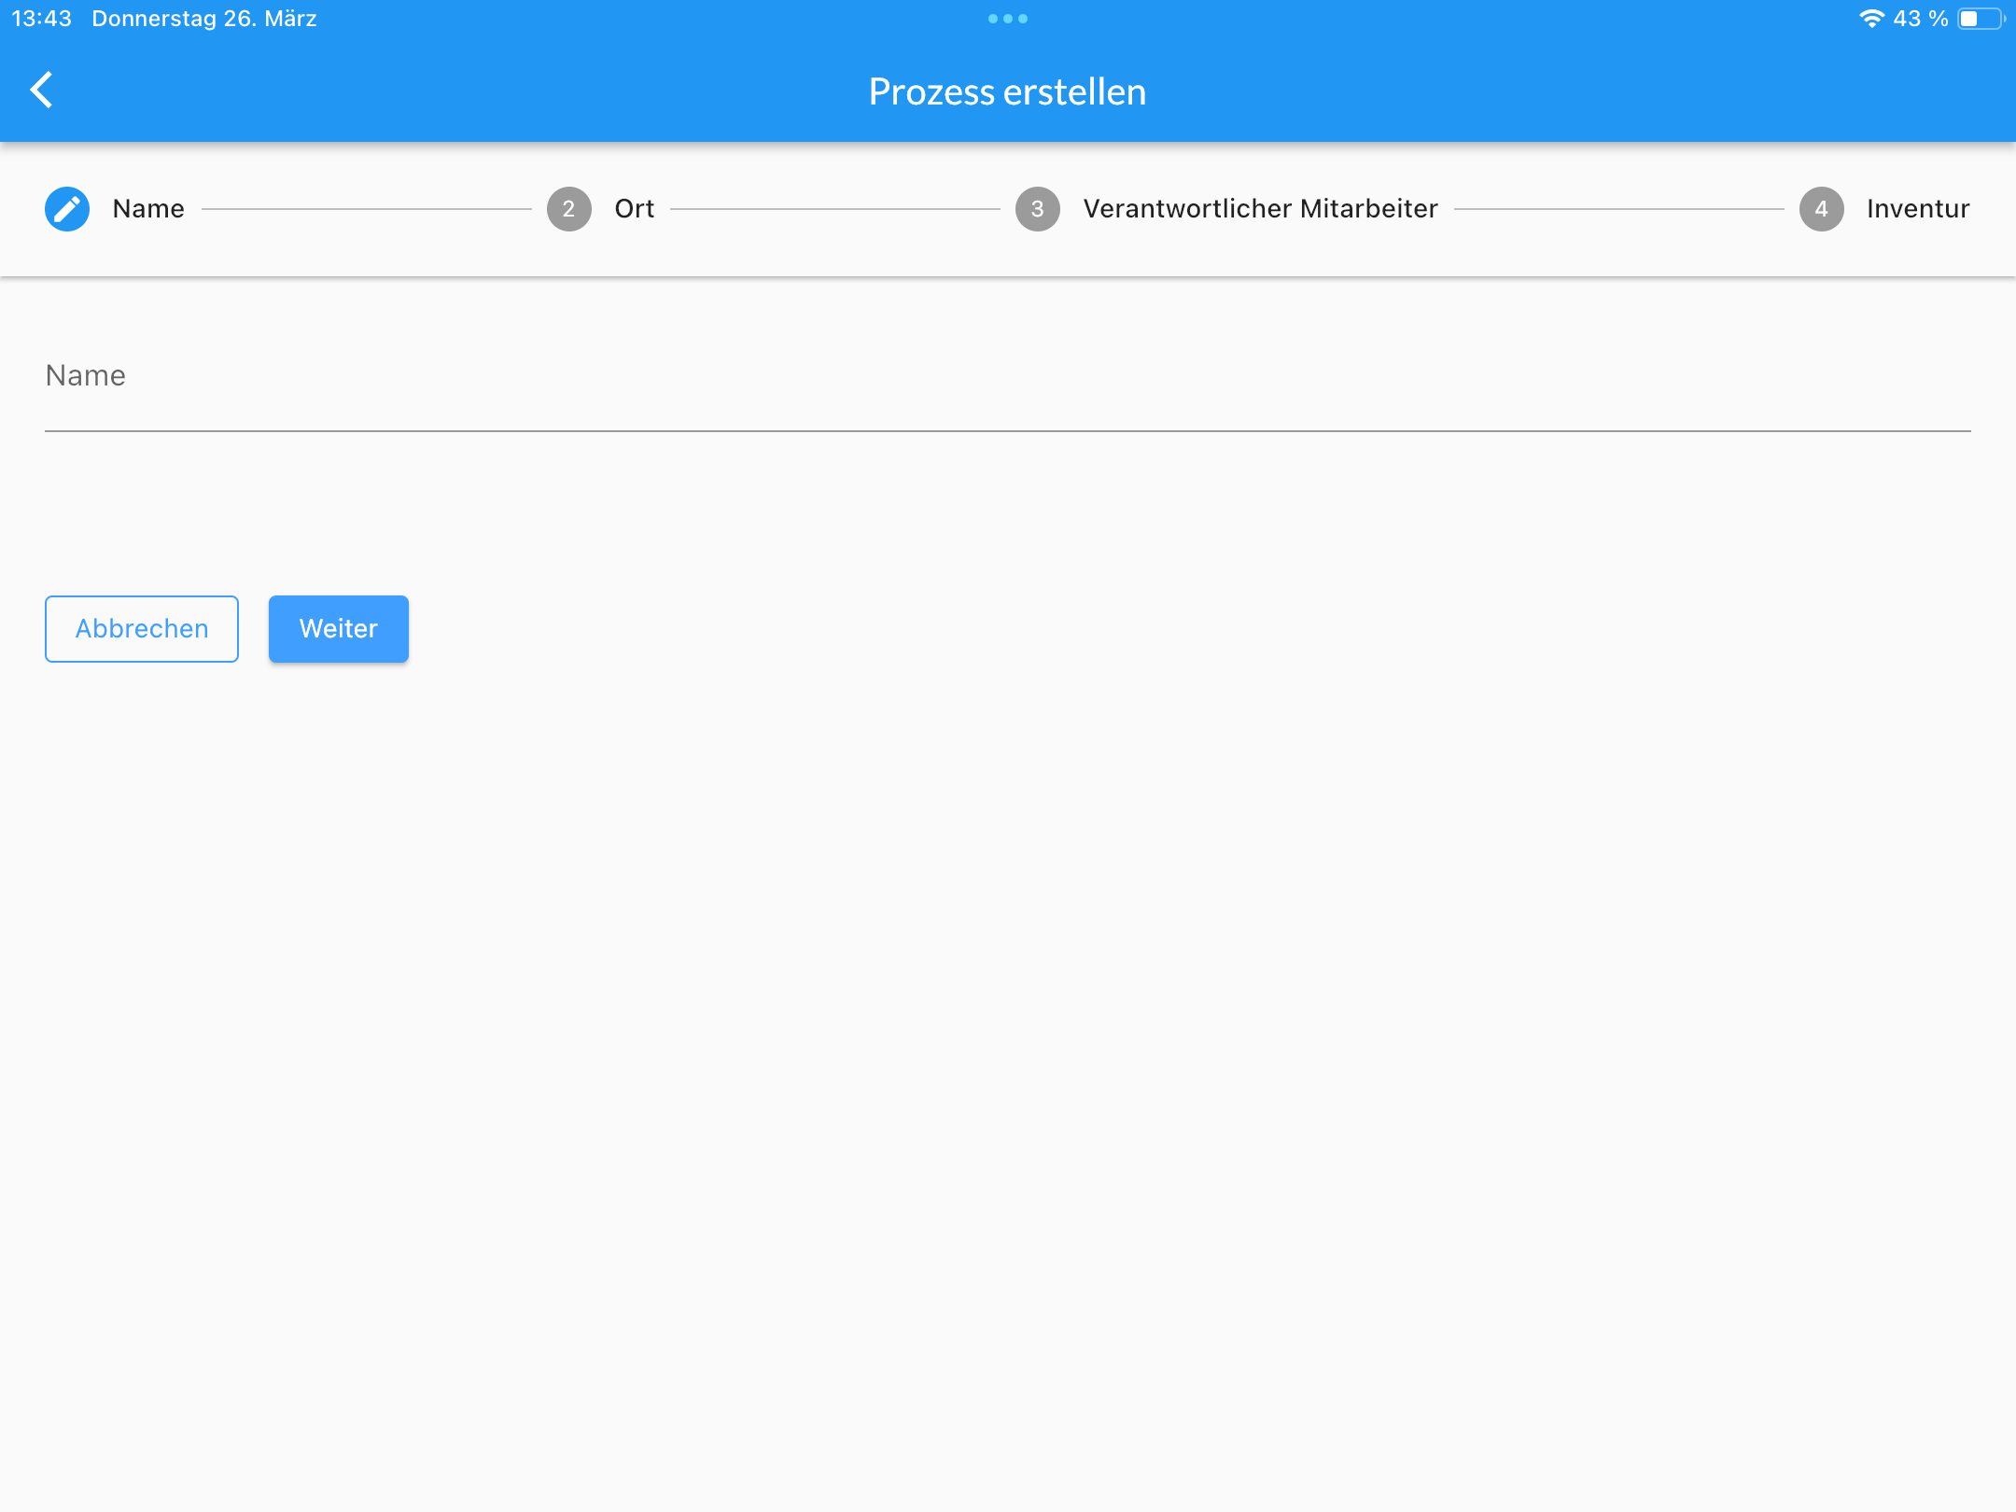2016x1512 pixels.
Task: Jump to the Inventur step
Action: (1918, 209)
